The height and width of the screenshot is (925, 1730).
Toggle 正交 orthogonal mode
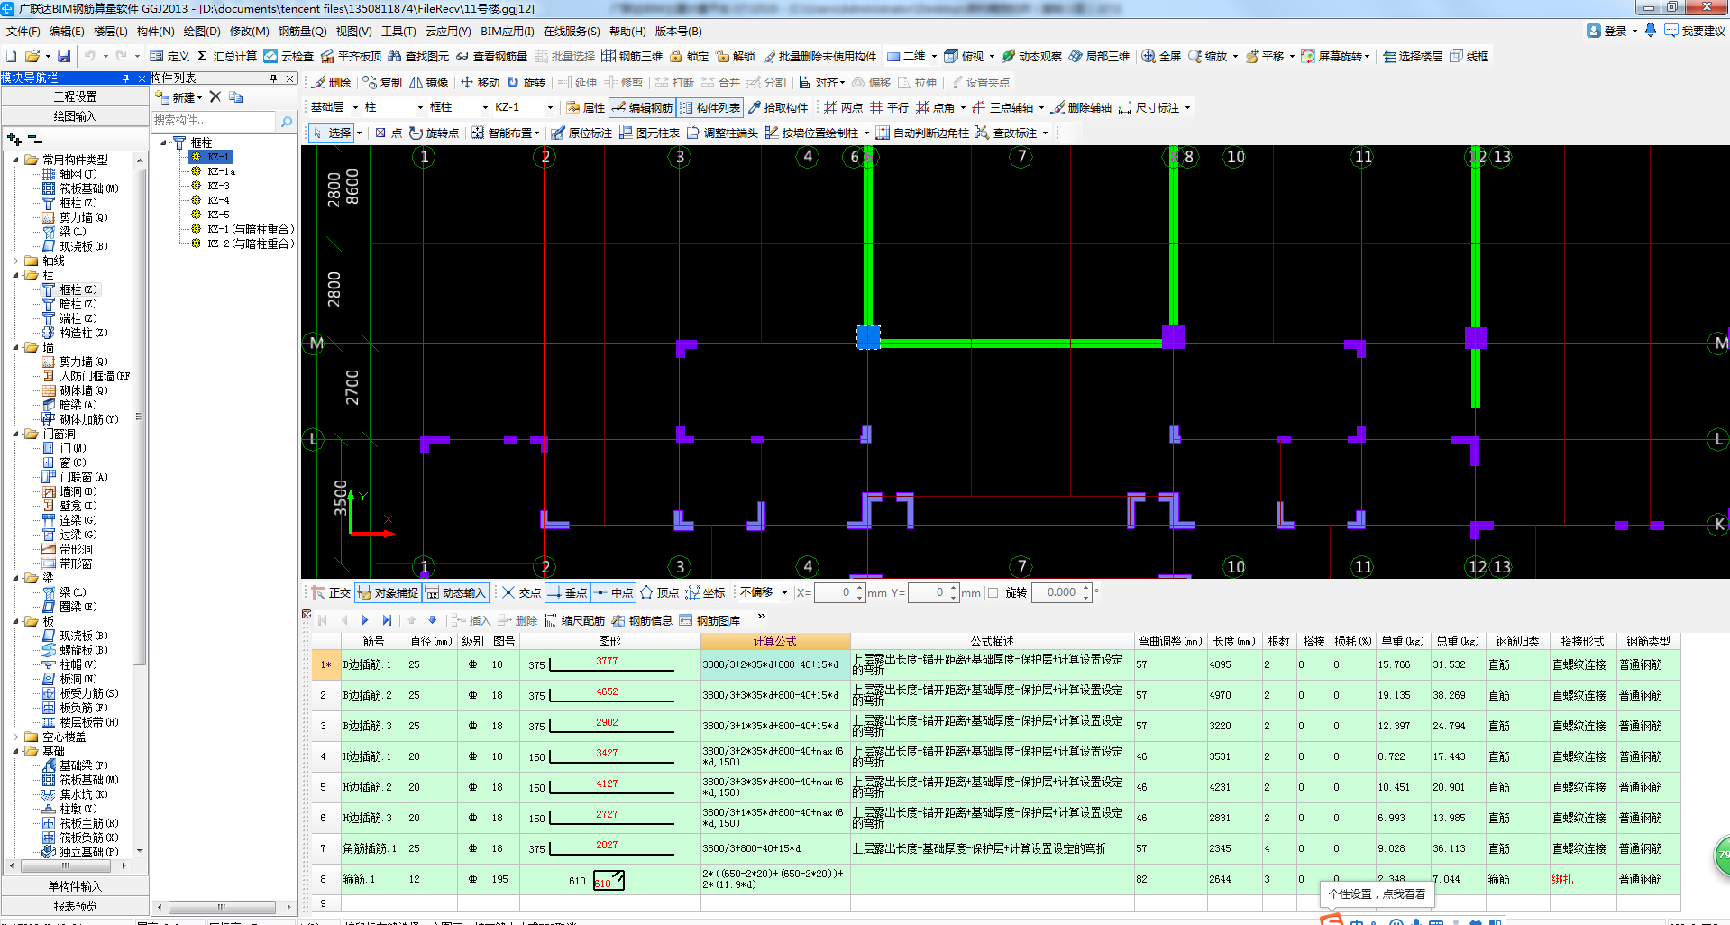331,592
